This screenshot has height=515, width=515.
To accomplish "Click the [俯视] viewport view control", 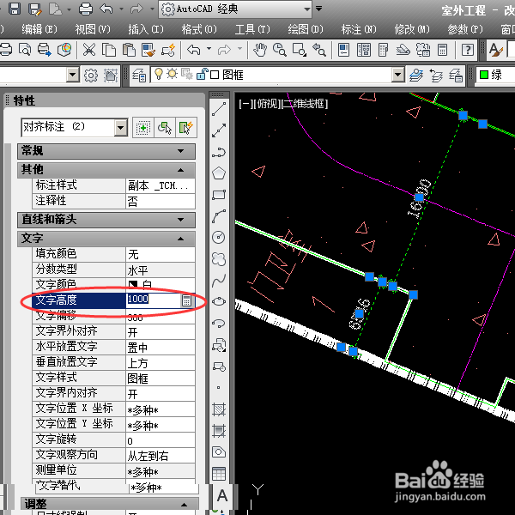I will pos(267,104).
